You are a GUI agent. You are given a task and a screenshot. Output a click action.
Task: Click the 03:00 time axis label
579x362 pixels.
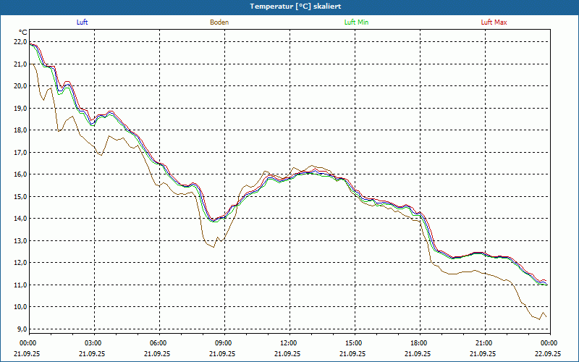pos(92,343)
